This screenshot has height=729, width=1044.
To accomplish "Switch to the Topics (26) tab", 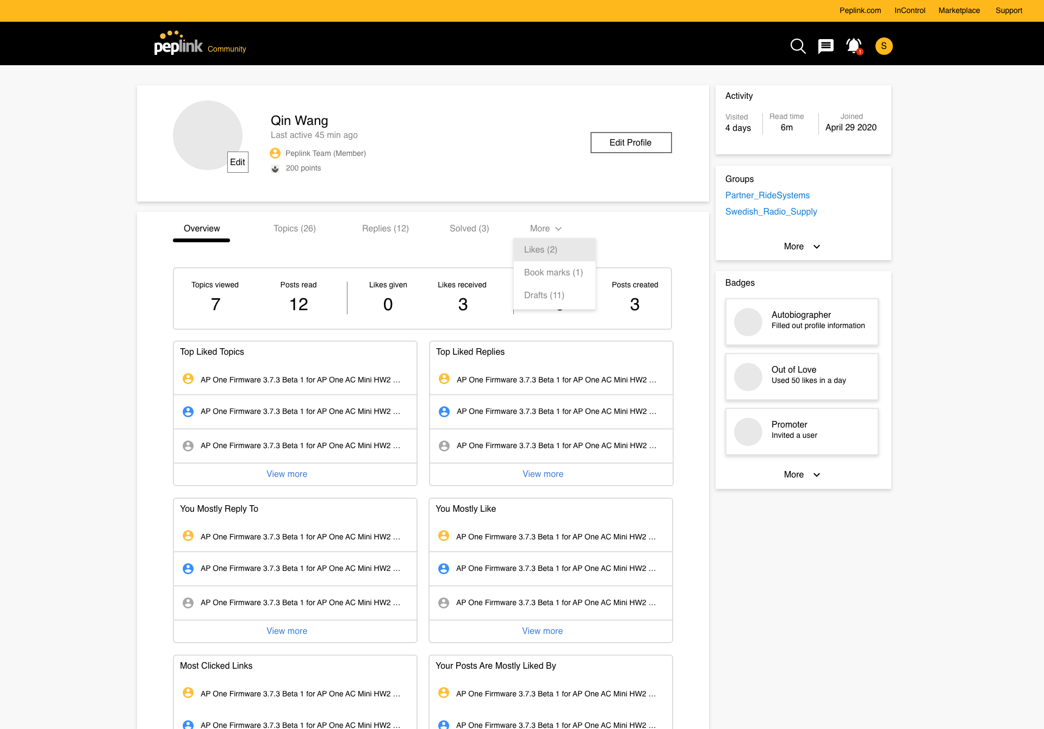I will pyautogui.click(x=294, y=229).
